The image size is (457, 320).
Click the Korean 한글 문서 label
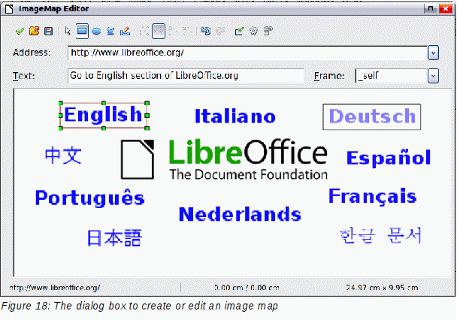coord(380,236)
